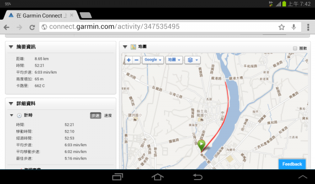Image resolution: width=315 pixels, height=184 pixels.
Task: Click the 8.65 km distance value
Action: [x=41, y=59]
